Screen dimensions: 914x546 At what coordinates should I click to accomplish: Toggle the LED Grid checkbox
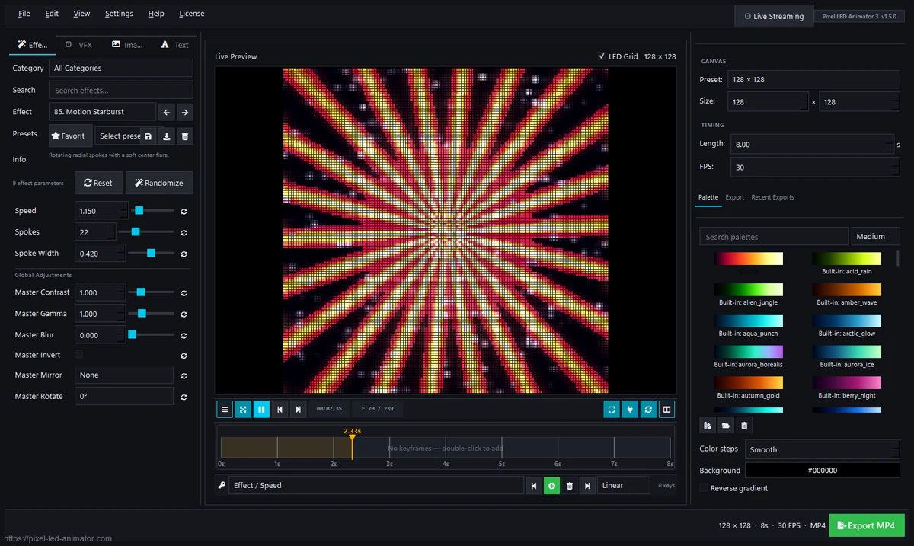(602, 56)
